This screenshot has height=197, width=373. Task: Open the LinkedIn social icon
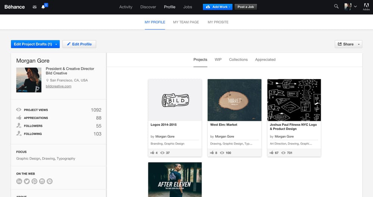[19, 181]
